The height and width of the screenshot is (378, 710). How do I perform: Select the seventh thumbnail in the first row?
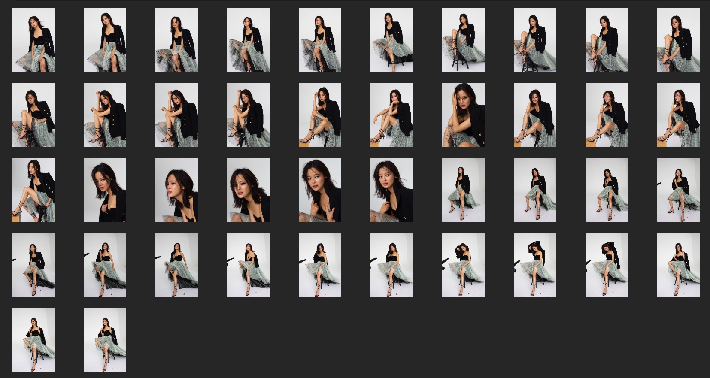click(463, 40)
